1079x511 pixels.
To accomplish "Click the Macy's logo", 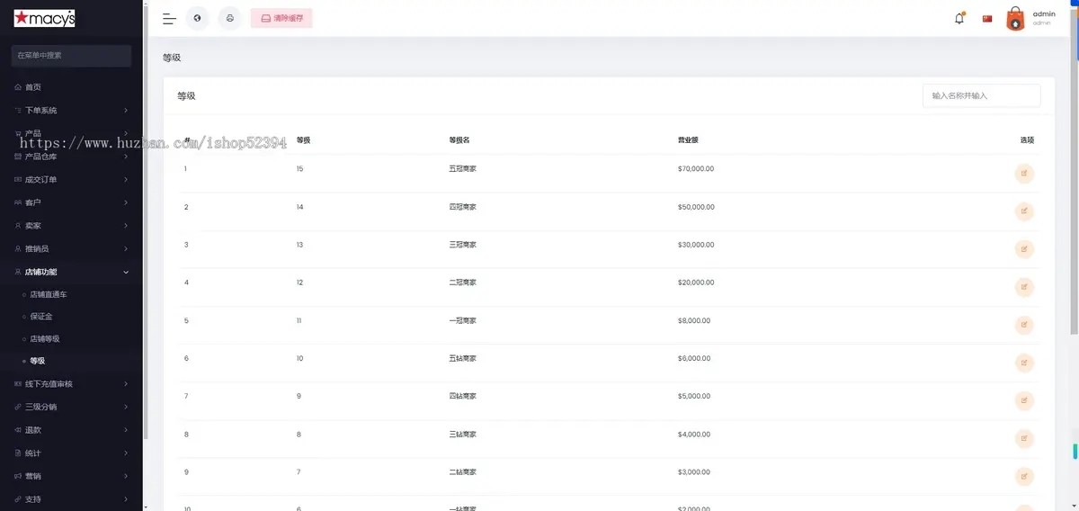I will tap(44, 19).
